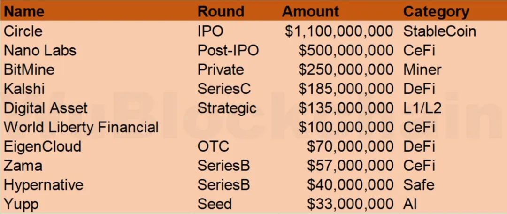The height and width of the screenshot is (214, 507).
Task: Click World Liberty Financial entry
Action: tap(81, 127)
